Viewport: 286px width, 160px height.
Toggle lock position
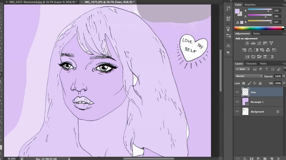point(255,83)
